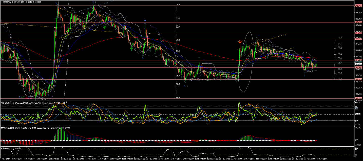This screenshot has width=363, height=161.
Task: Click the 4 Nov 2020 time axis label
Action: click(5, 159)
